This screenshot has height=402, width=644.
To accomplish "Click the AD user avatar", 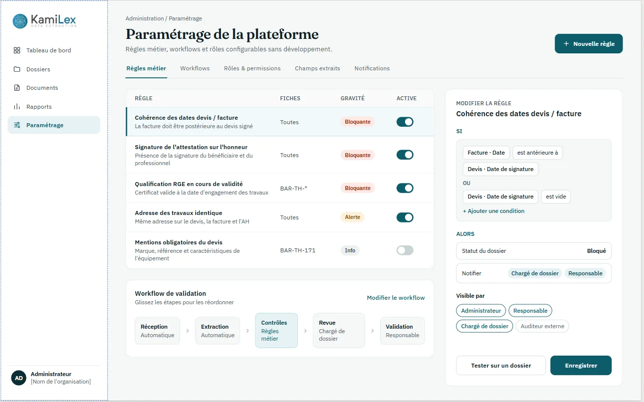I will [19, 378].
